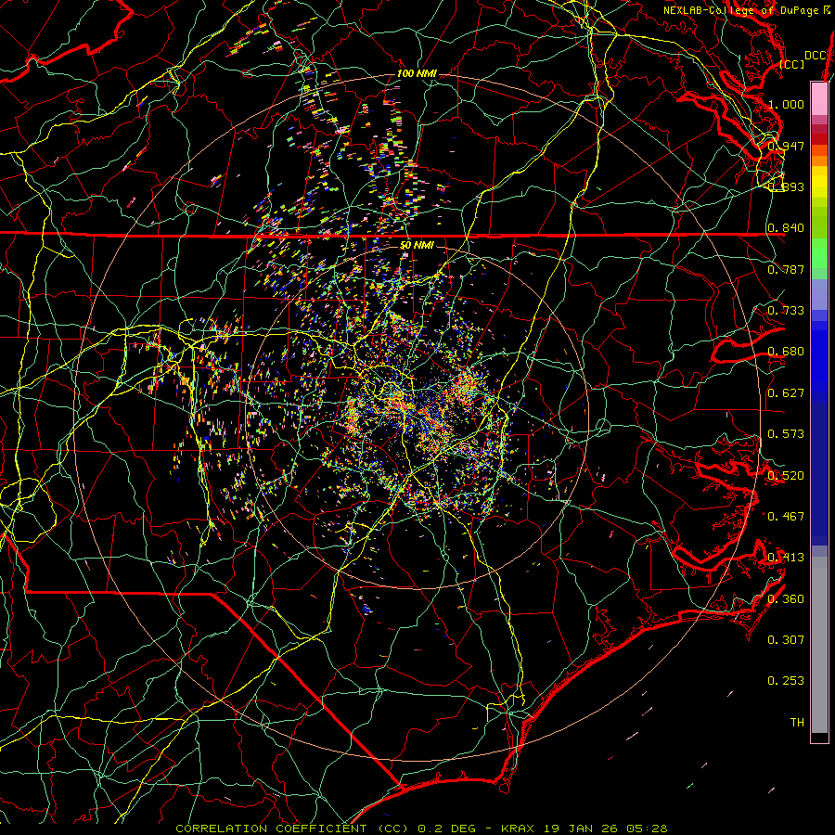Select the 0.467 scale value
The height and width of the screenshot is (835, 835).
pos(786,517)
